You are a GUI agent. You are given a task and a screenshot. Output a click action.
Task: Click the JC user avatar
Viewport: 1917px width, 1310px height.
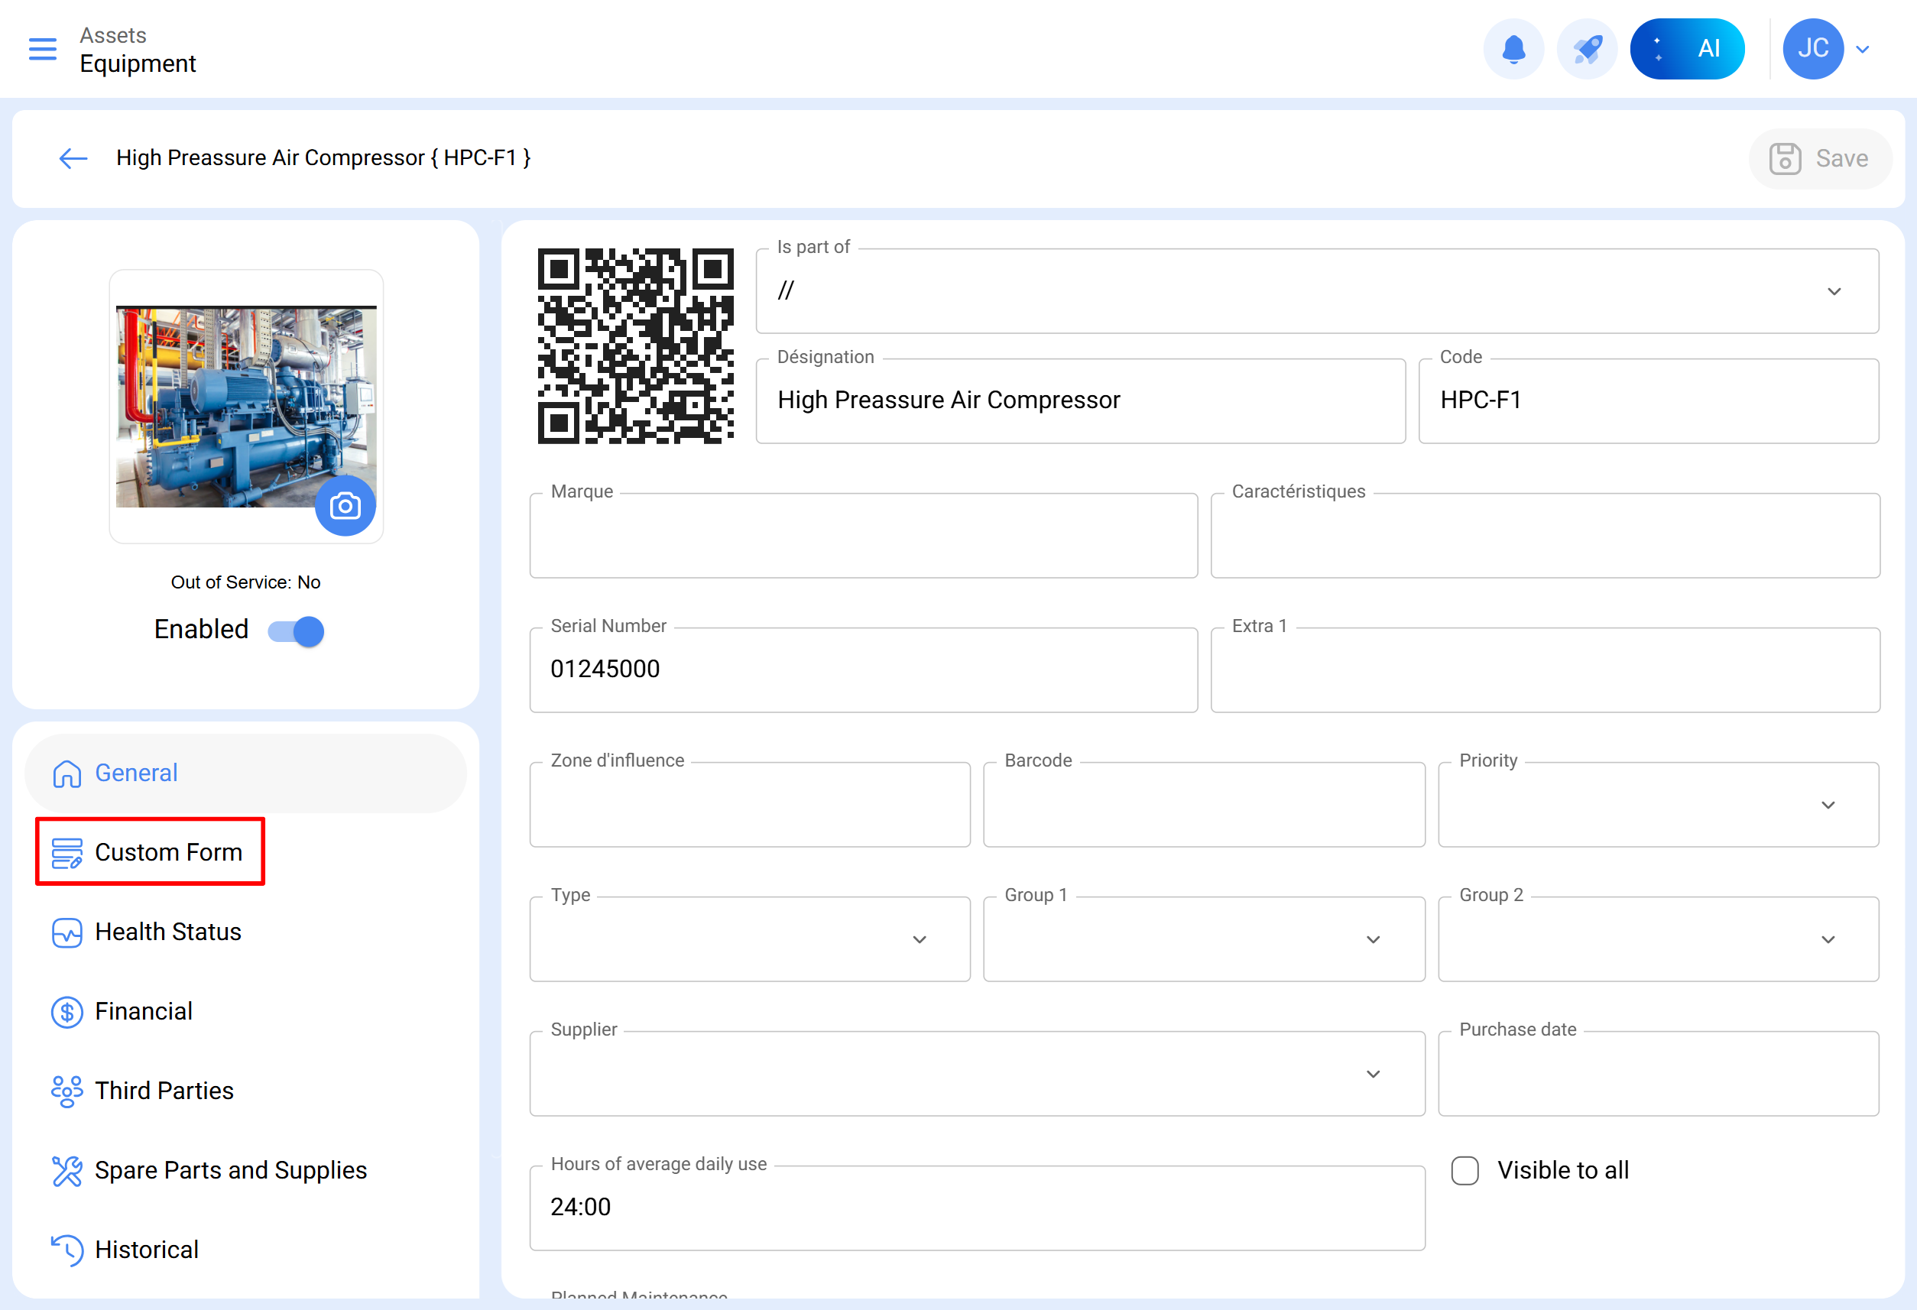(1812, 49)
